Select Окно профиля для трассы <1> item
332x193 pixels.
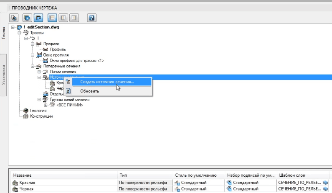coord(77,61)
